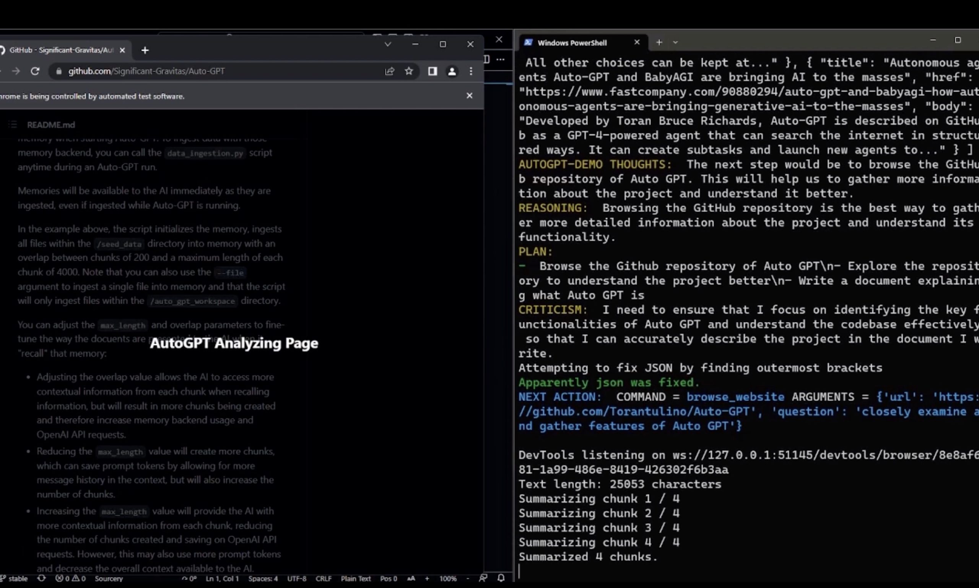
Task: Bookmark this page with star icon
Action: (x=409, y=71)
